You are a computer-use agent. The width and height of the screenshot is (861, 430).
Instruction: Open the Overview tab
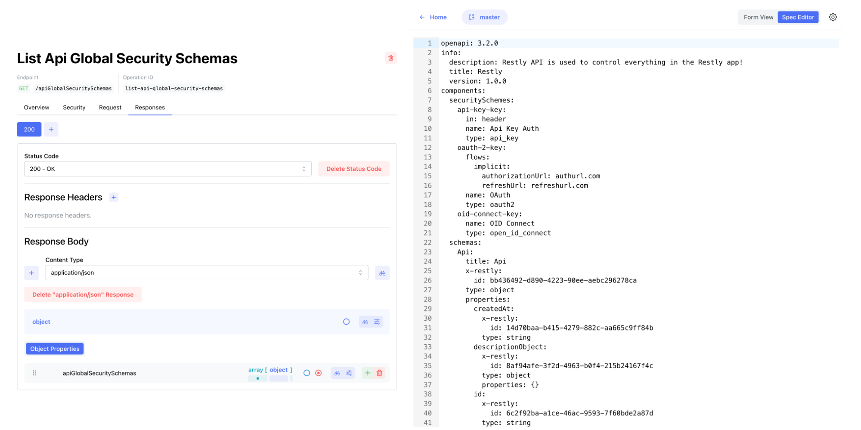(37, 107)
